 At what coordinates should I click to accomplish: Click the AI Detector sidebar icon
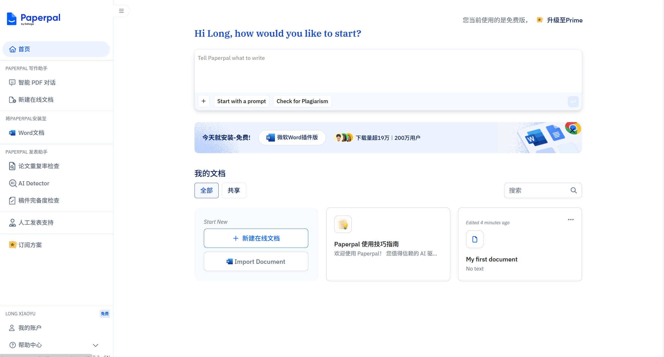tap(13, 183)
